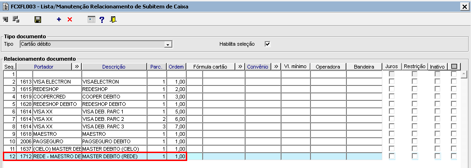Exit the screen with the door icon

pos(113,20)
